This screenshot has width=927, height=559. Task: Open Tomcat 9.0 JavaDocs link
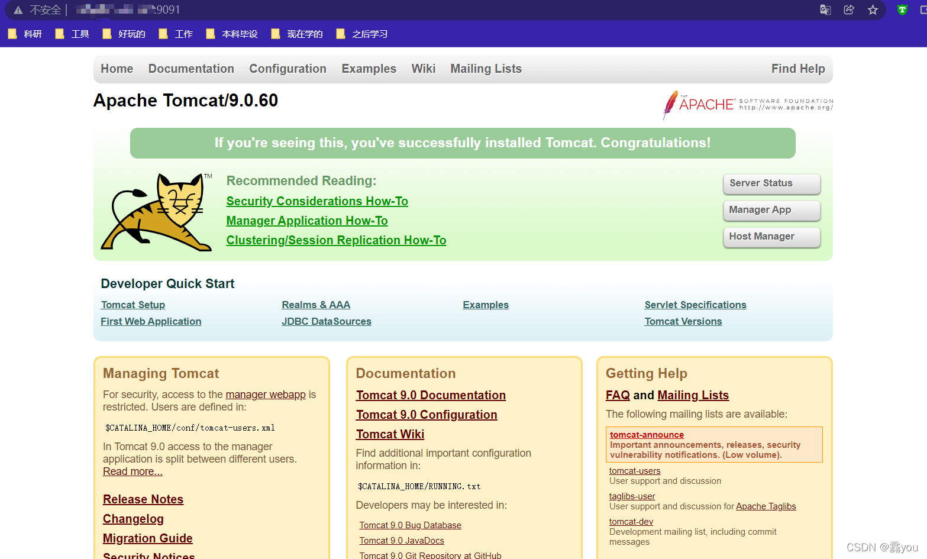[x=402, y=541]
